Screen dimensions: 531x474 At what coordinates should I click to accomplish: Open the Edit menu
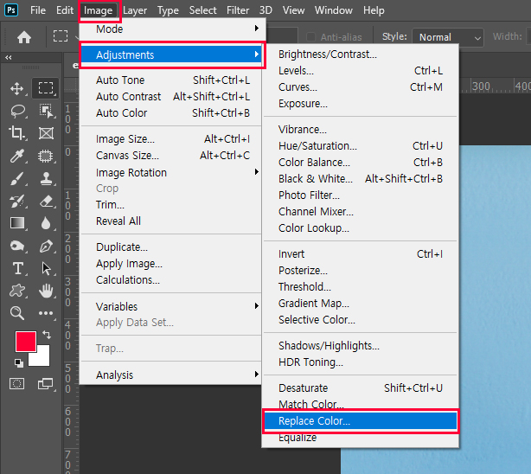tap(65, 10)
